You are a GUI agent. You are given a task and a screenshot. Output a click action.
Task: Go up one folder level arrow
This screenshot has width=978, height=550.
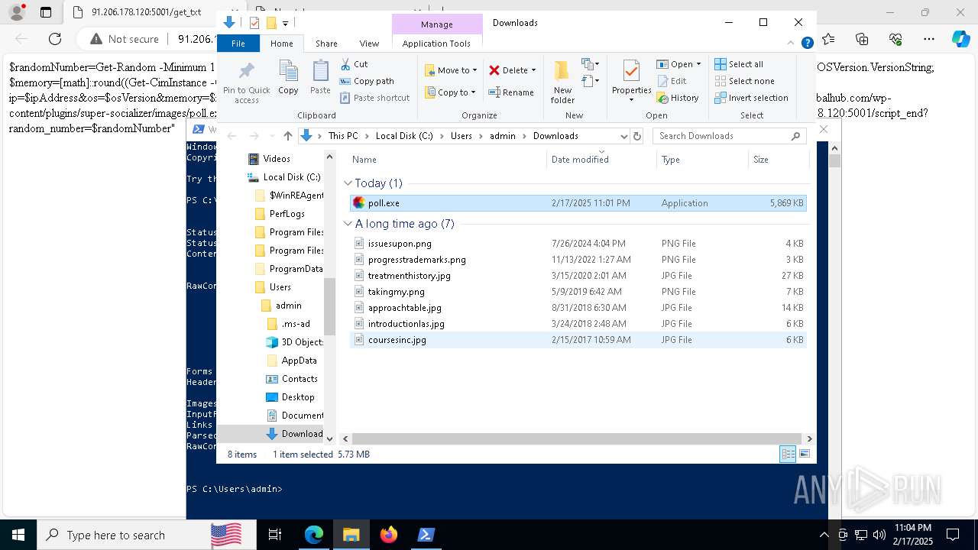point(287,136)
